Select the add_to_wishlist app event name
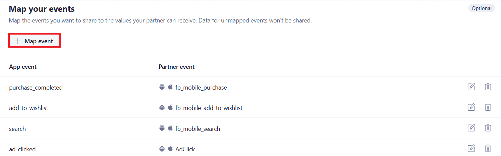501x156 pixels. [29, 108]
